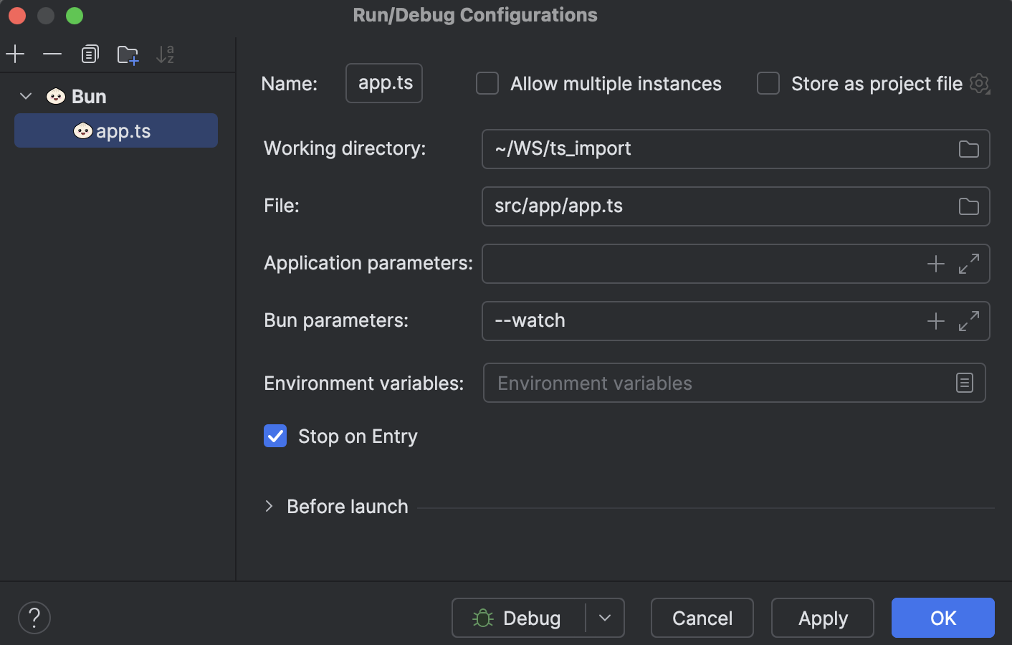Image resolution: width=1012 pixels, height=645 pixels.
Task: Enable Allow multiple instances
Action: click(487, 83)
